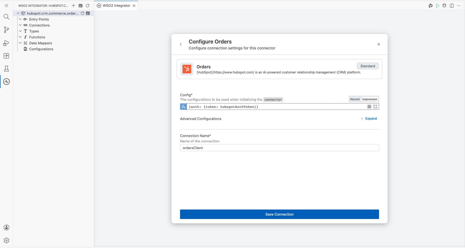This screenshot has height=248, width=465.
Task: Click the Save Connection button
Action: pyautogui.click(x=280, y=214)
